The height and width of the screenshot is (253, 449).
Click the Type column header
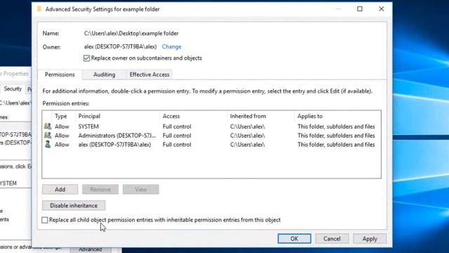point(61,116)
